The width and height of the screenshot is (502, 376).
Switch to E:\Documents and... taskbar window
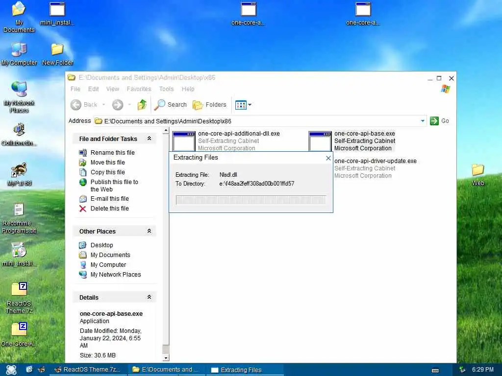(166, 370)
